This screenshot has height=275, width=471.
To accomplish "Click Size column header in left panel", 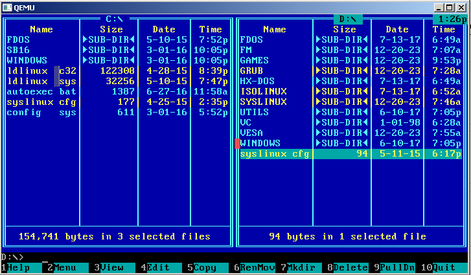I will coord(111,29).
